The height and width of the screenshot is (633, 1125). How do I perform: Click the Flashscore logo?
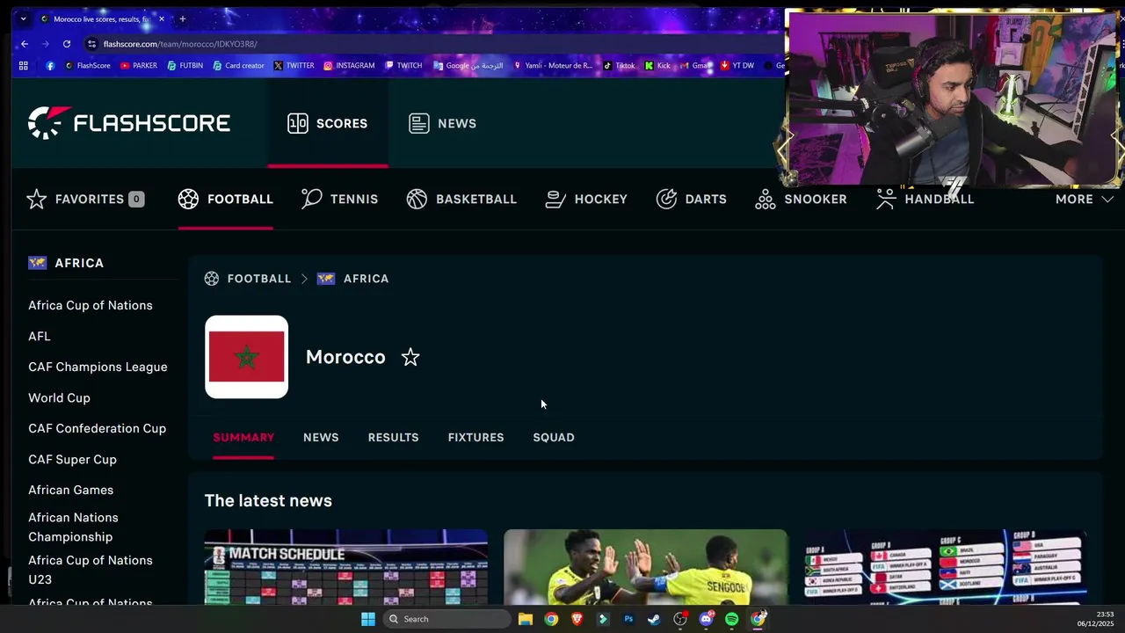click(129, 123)
